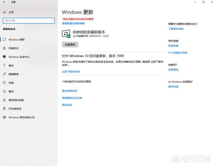Click the Windows 更新 sync icon in sidebar
215x166 pixels.
pos(4,40)
